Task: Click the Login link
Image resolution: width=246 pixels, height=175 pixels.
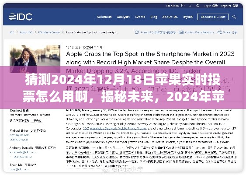Action: click(x=211, y=6)
